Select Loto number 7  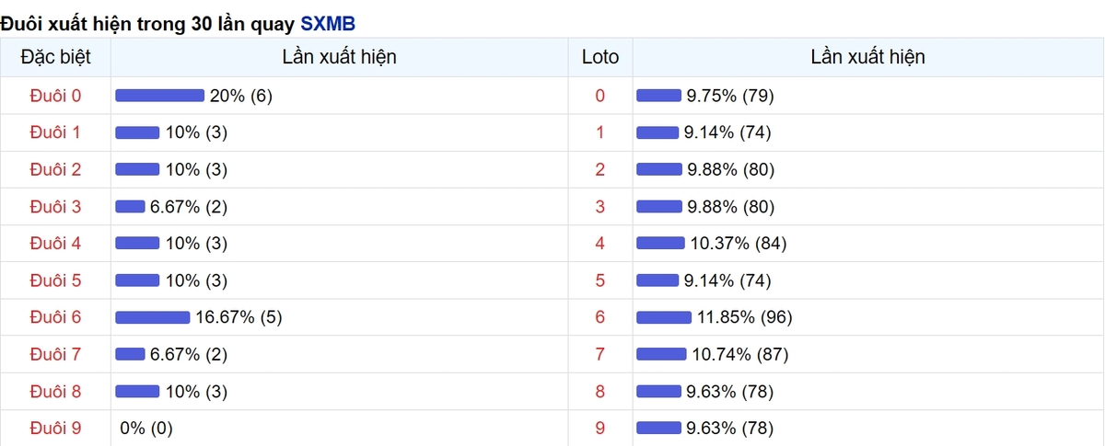point(600,354)
